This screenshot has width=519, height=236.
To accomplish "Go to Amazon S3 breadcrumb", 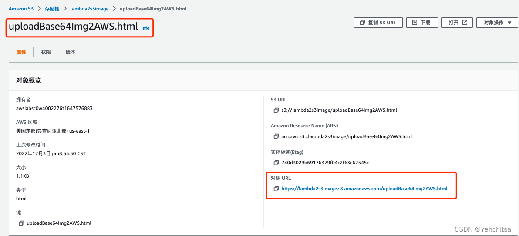I will click(x=21, y=9).
